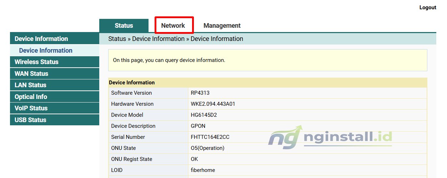This screenshot has height=178, width=447.
Task: Open the Network tab
Action: [173, 26]
